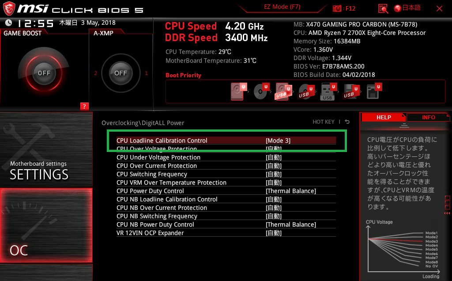This screenshot has width=452, height=281.
Task: Select the CPU Over Voltage Protection row
Action: pos(226,149)
